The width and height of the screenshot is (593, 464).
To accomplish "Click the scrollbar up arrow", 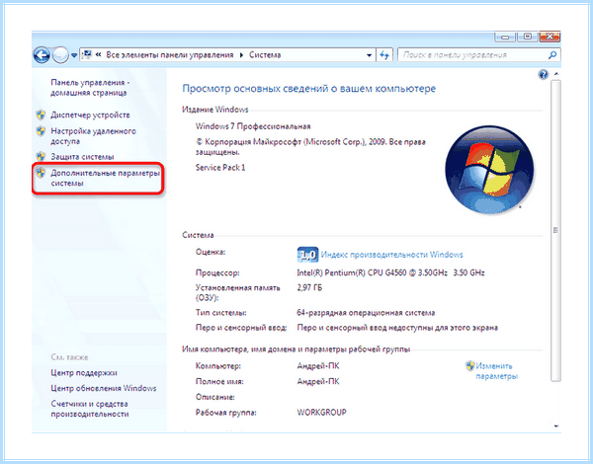I will (555, 74).
